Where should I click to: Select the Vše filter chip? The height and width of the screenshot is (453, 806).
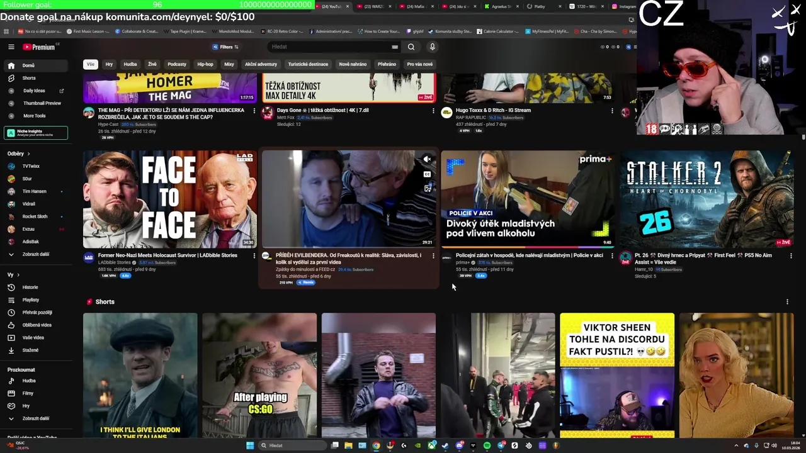pyautogui.click(x=91, y=64)
